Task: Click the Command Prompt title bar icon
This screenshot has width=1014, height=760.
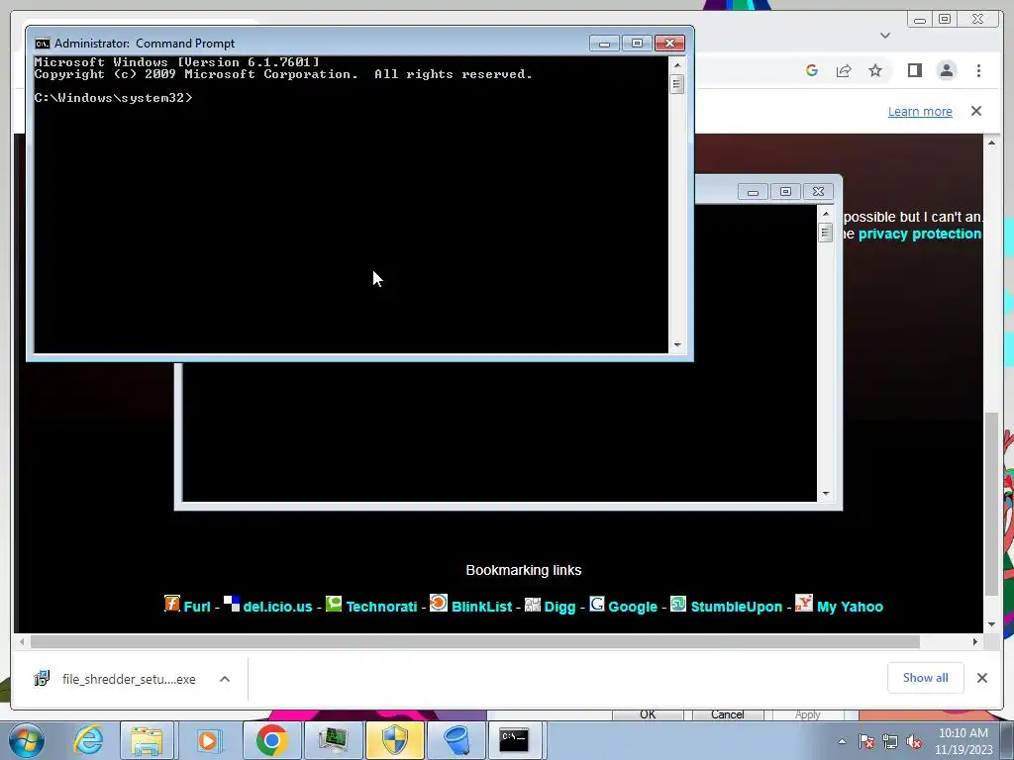Action: [x=42, y=44]
